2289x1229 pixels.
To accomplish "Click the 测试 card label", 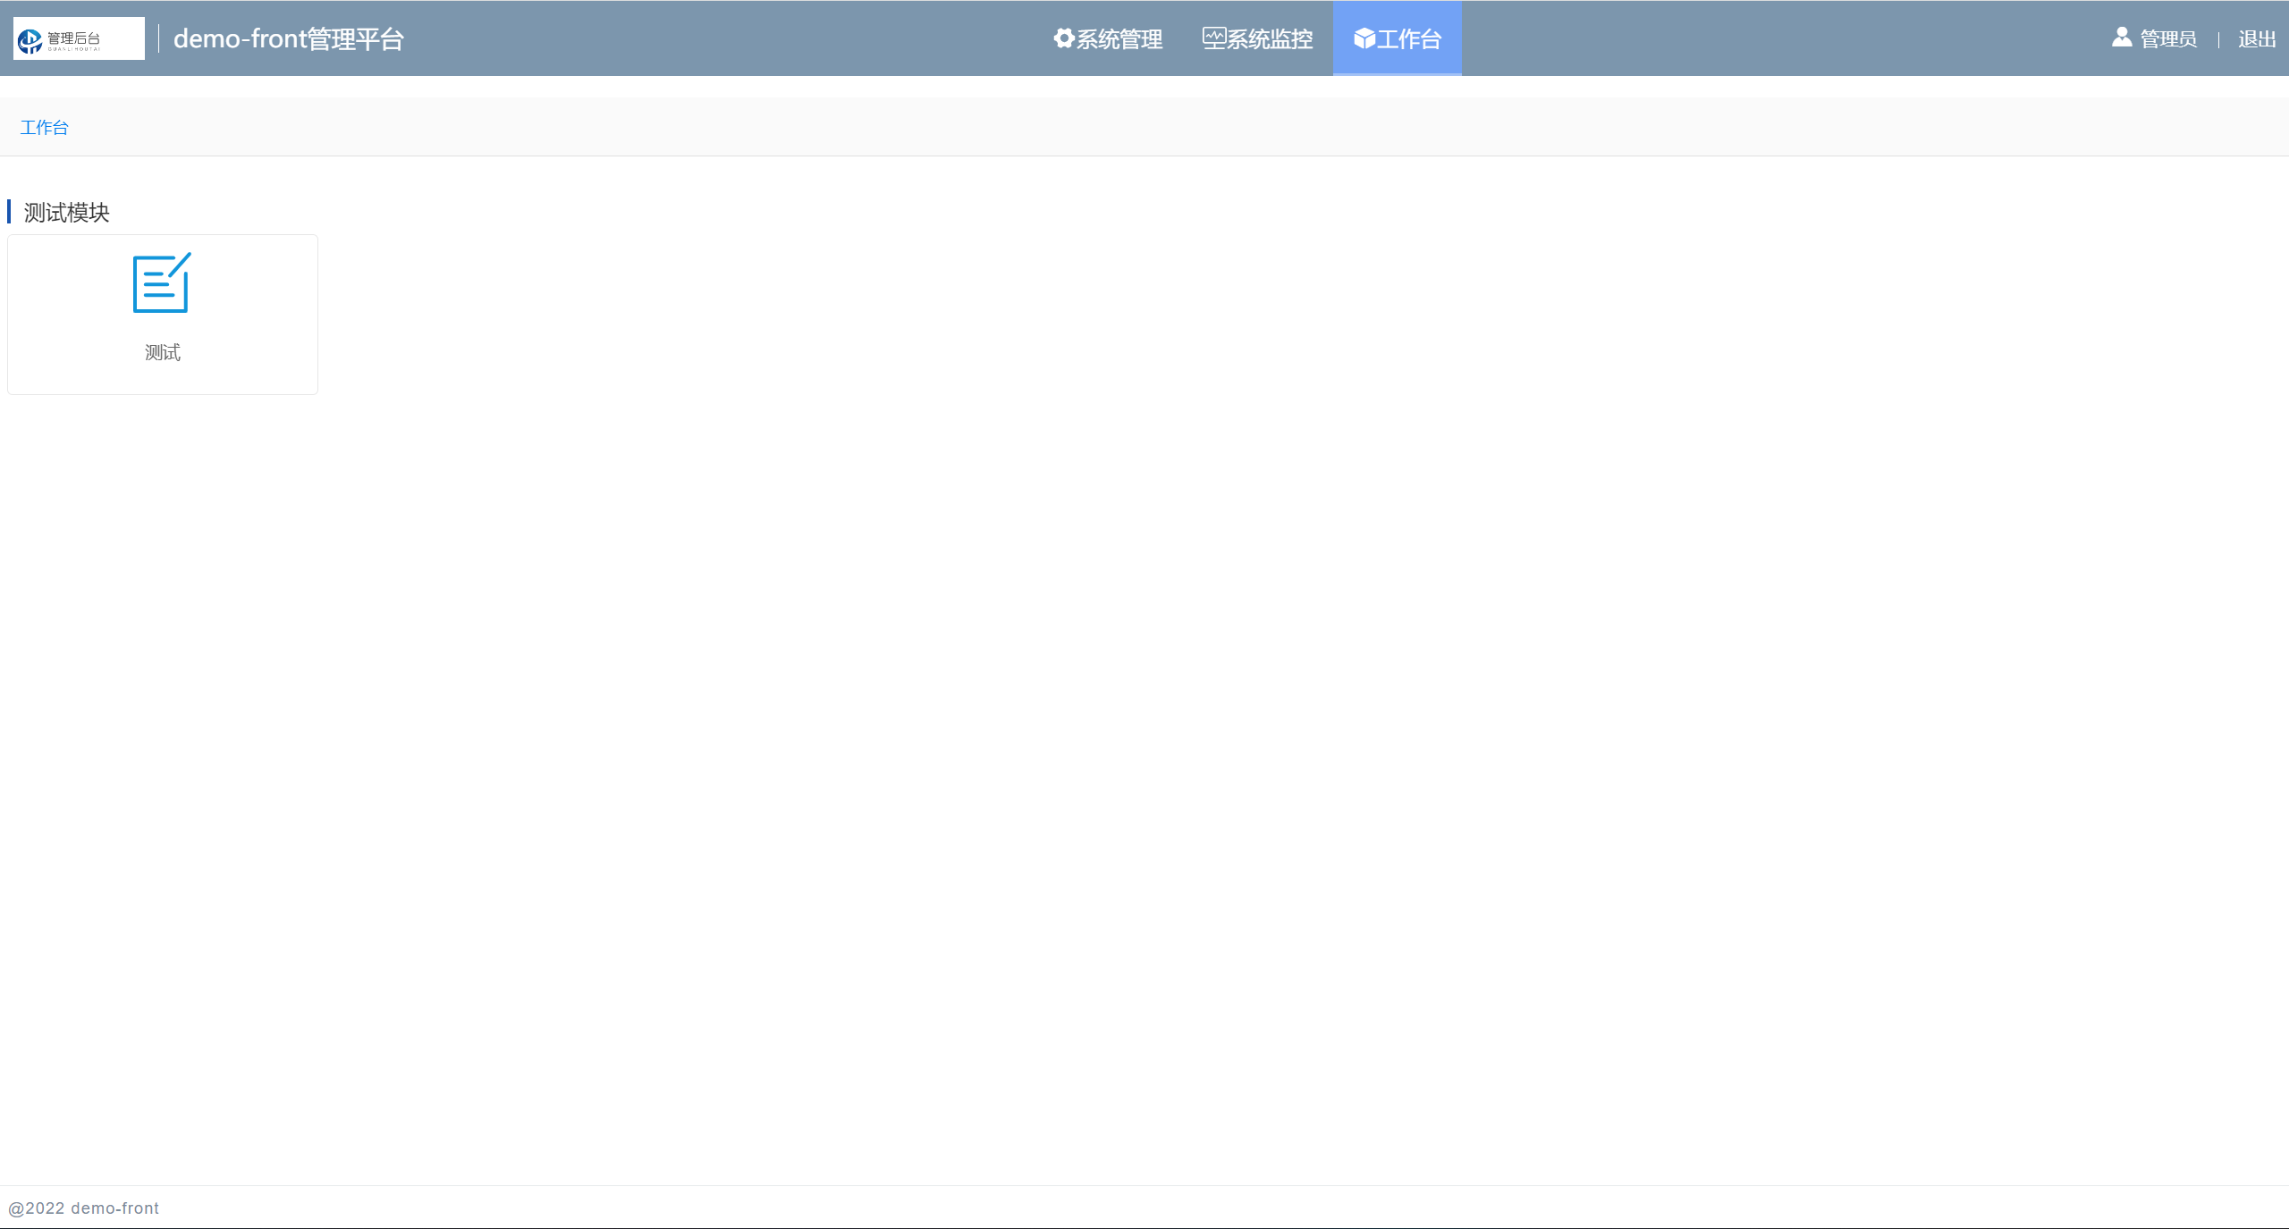I will [x=163, y=353].
